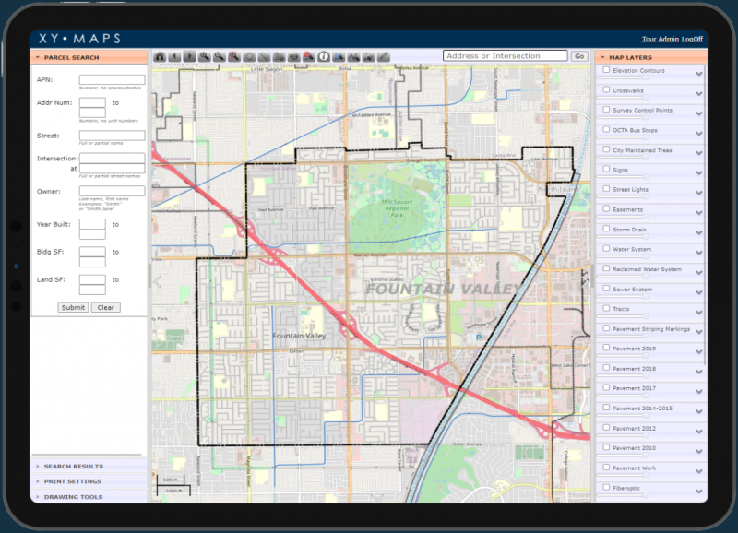Screen dimensions: 738x533
Task: Select the Home extent tool
Action: (160, 55)
